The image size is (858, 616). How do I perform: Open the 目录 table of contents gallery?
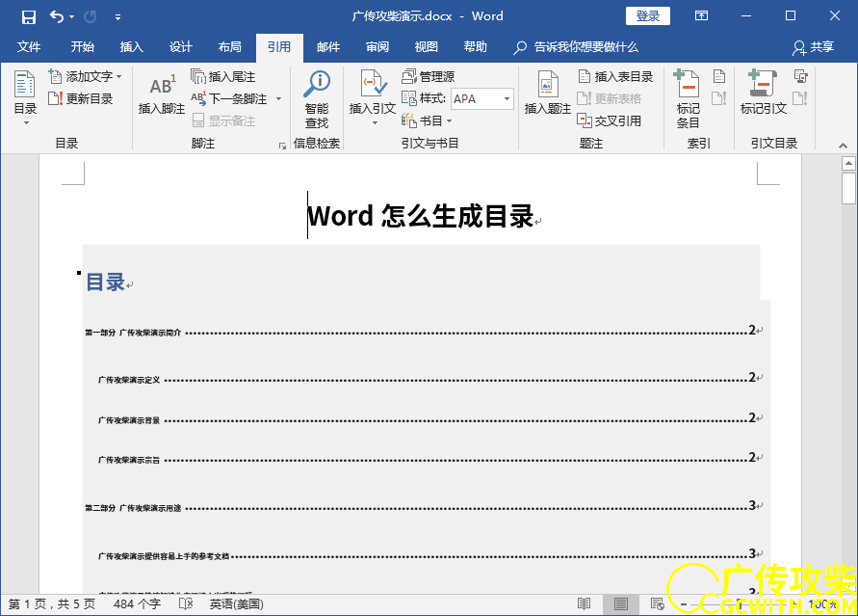point(25,98)
